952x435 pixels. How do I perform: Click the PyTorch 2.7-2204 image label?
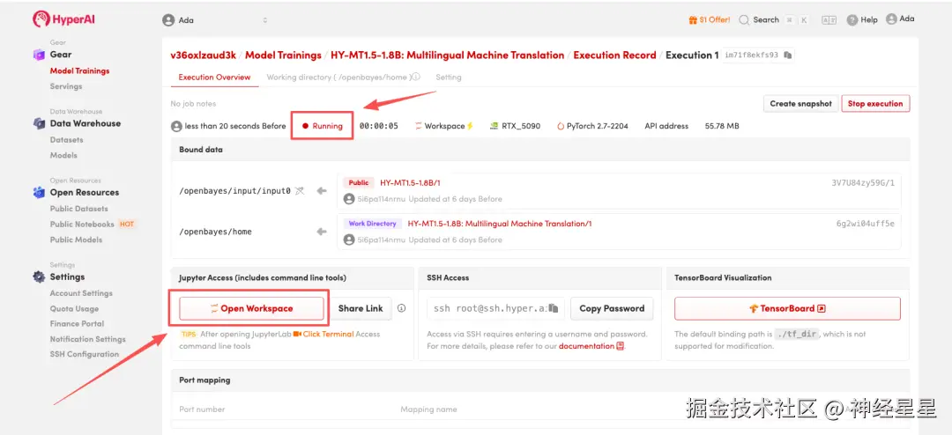coord(592,126)
